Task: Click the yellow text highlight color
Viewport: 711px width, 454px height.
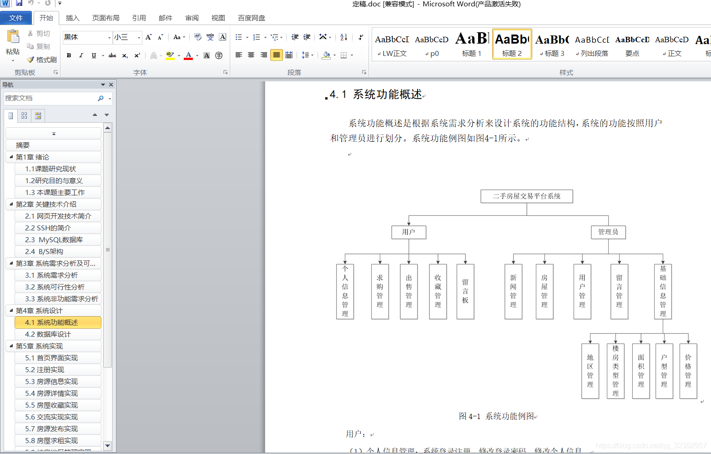Action: click(x=170, y=55)
